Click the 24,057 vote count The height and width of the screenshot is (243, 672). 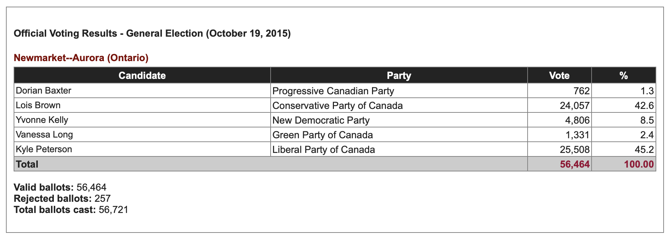click(x=574, y=106)
